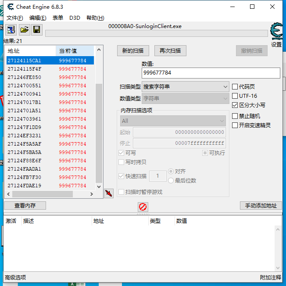Select result row 27124FB7F30
This screenshot has width=286, height=286.
pos(50,177)
